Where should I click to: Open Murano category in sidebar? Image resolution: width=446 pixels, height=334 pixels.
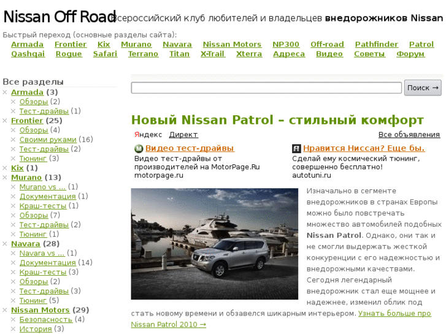[x=26, y=177]
